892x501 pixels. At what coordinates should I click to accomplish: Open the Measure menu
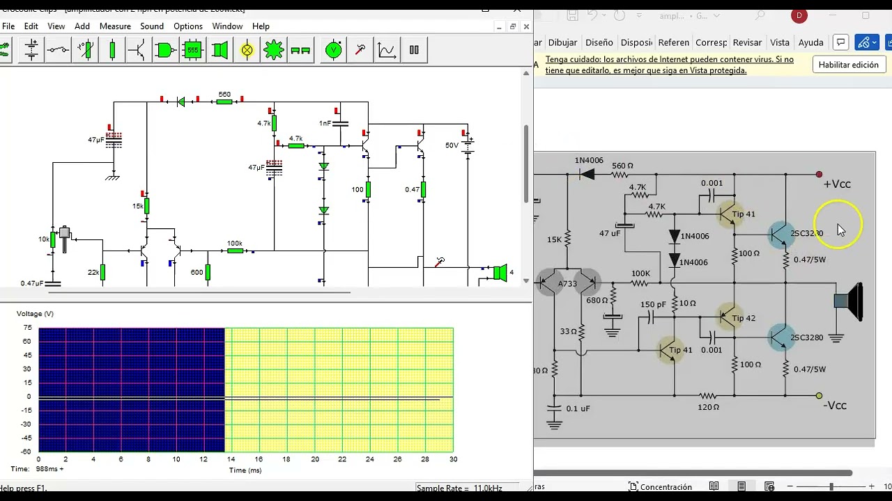click(115, 26)
